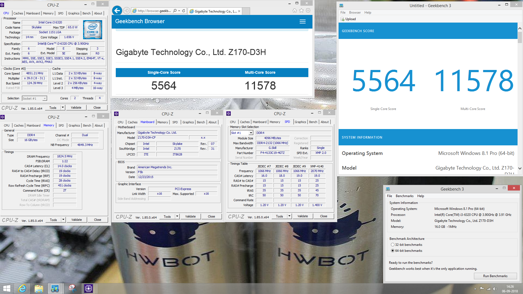Open Memory tab in Mainboard CPU-Z window
Image resolution: width=523 pixels, height=294 pixels.
[x=163, y=122]
